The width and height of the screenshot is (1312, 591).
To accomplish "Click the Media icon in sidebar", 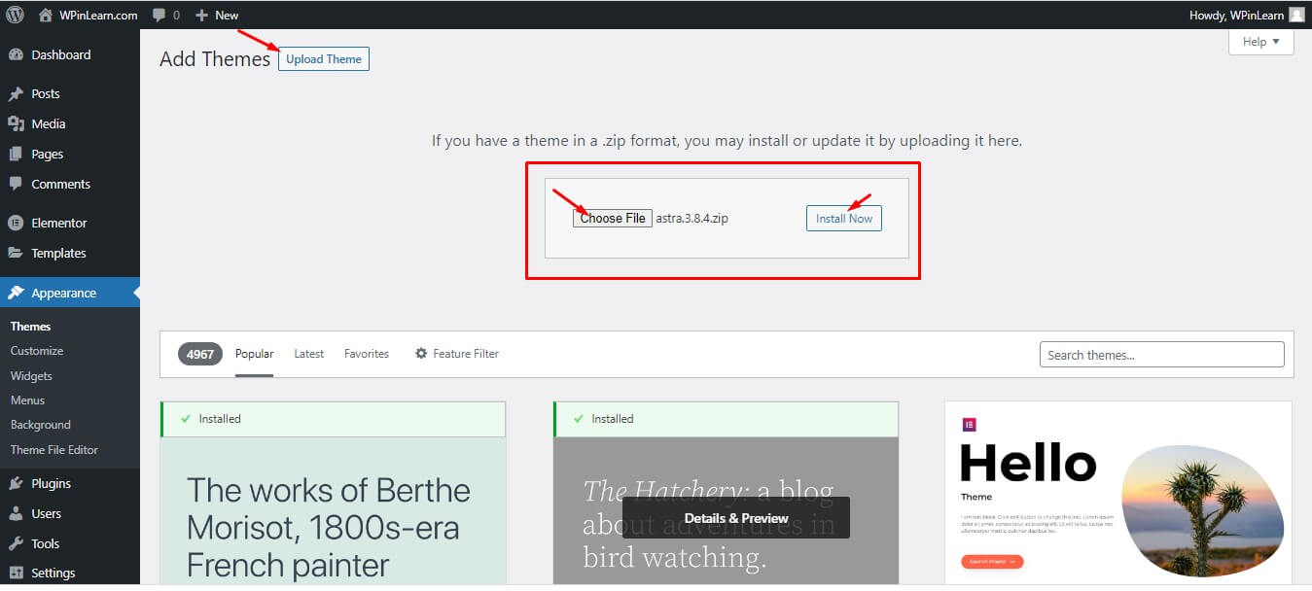I will pos(16,123).
